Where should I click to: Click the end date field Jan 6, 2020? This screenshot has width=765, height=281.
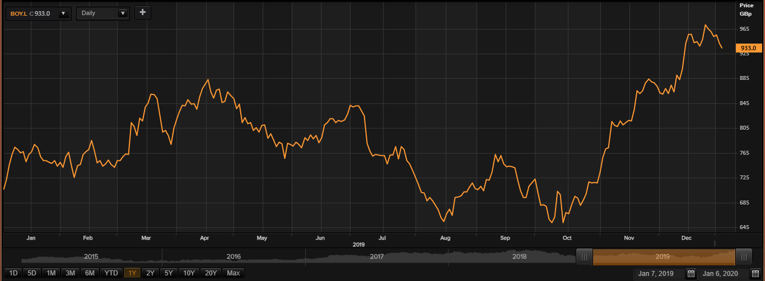point(723,274)
